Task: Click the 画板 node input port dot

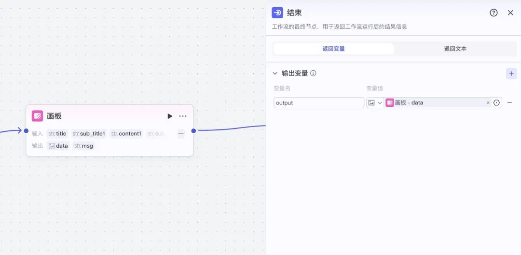Action: [x=26, y=131]
